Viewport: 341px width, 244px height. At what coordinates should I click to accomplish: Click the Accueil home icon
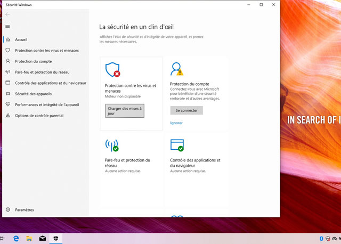(x=8, y=39)
